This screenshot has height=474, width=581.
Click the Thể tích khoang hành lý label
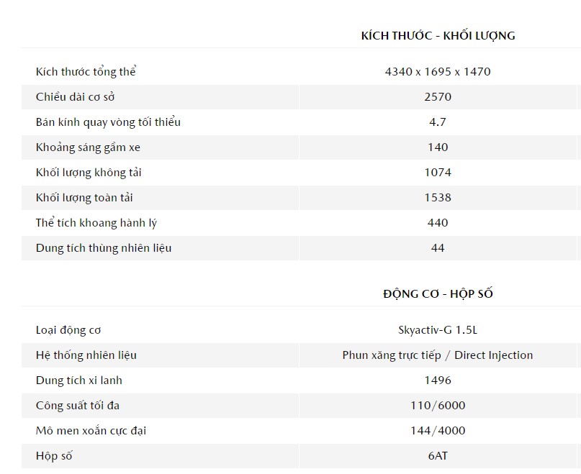coord(96,223)
